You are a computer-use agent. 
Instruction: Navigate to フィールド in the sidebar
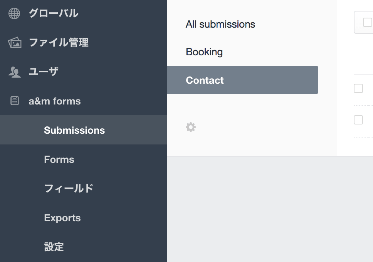(69, 189)
